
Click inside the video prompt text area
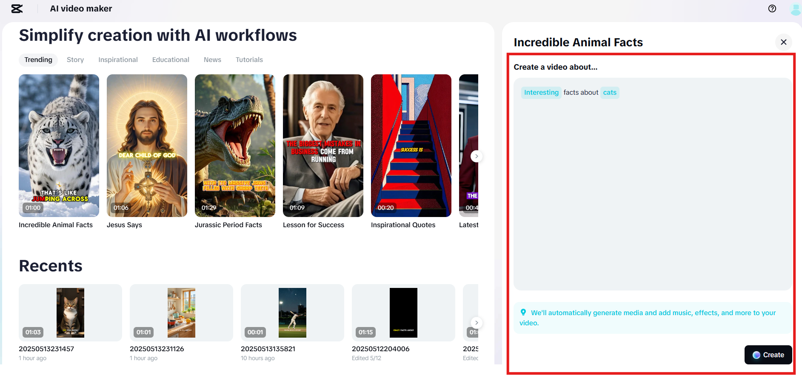coord(652,184)
